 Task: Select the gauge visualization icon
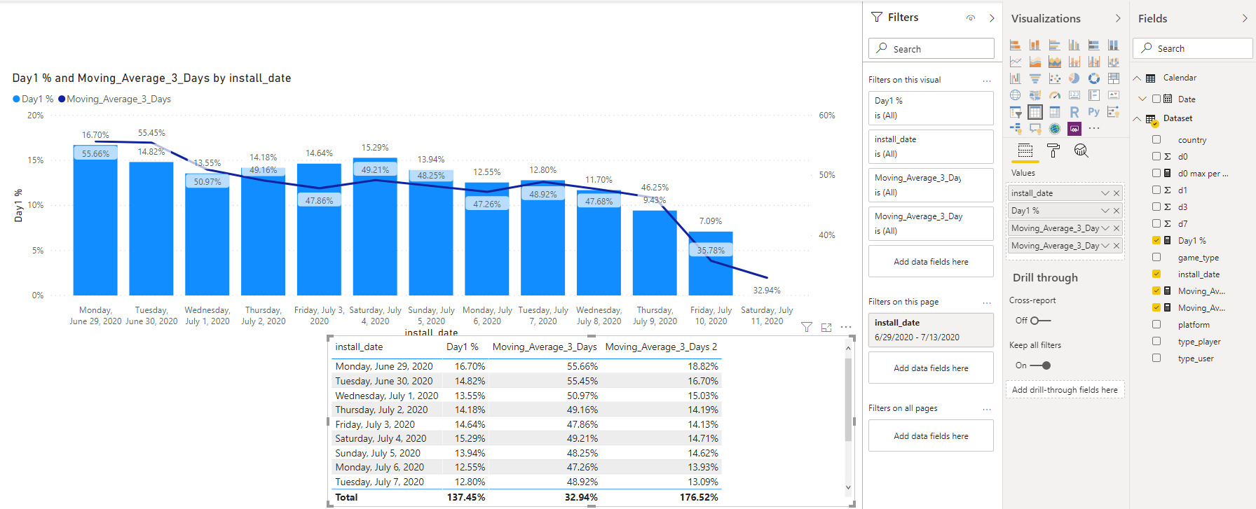1054,95
